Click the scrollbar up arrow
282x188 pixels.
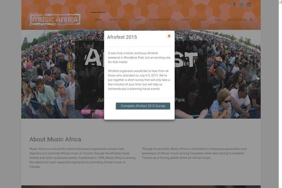(x=280, y=1)
